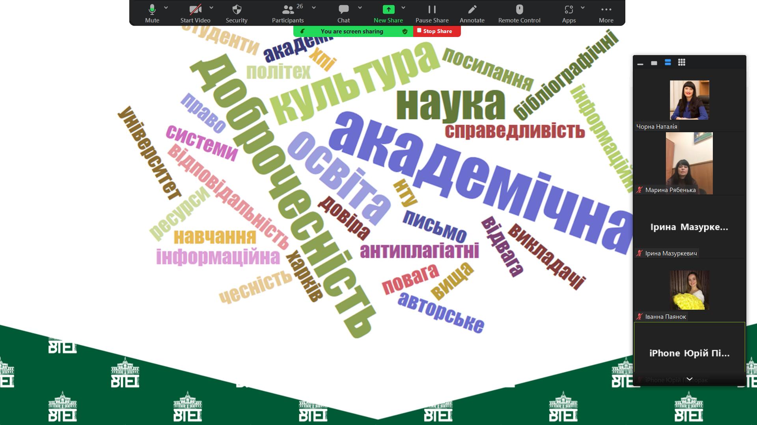
Task: Open the Chat panel
Action: coord(343,10)
